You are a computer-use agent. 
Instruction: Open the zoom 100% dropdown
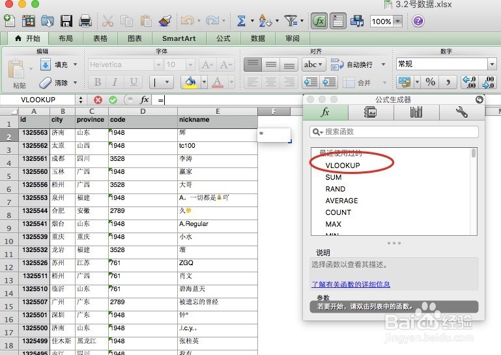(398, 21)
